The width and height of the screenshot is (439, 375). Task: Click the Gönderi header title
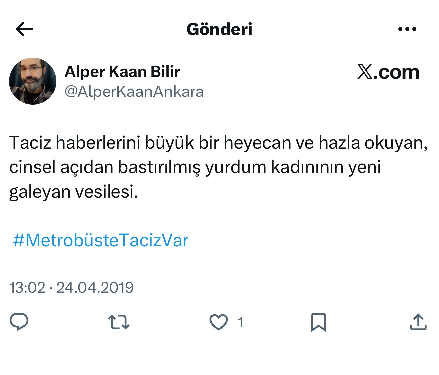pos(219,29)
